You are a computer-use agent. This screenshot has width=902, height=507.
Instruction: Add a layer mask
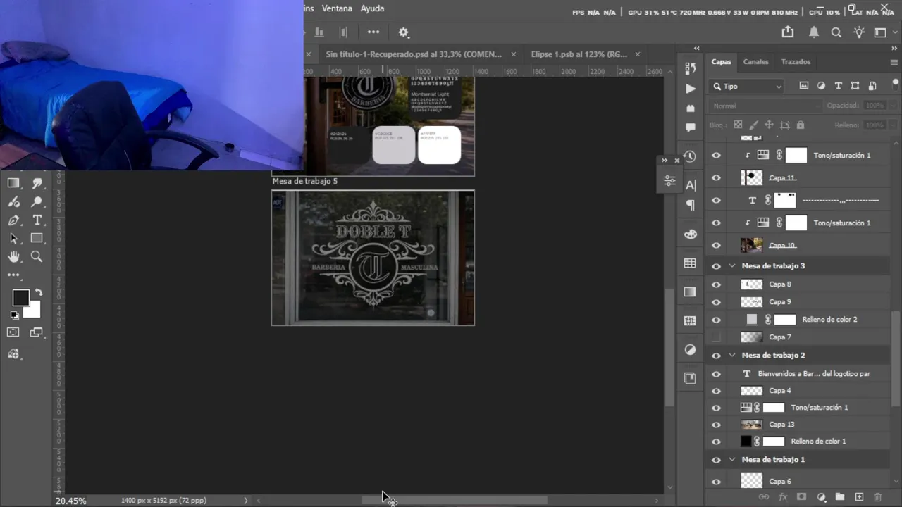tap(801, 497)
